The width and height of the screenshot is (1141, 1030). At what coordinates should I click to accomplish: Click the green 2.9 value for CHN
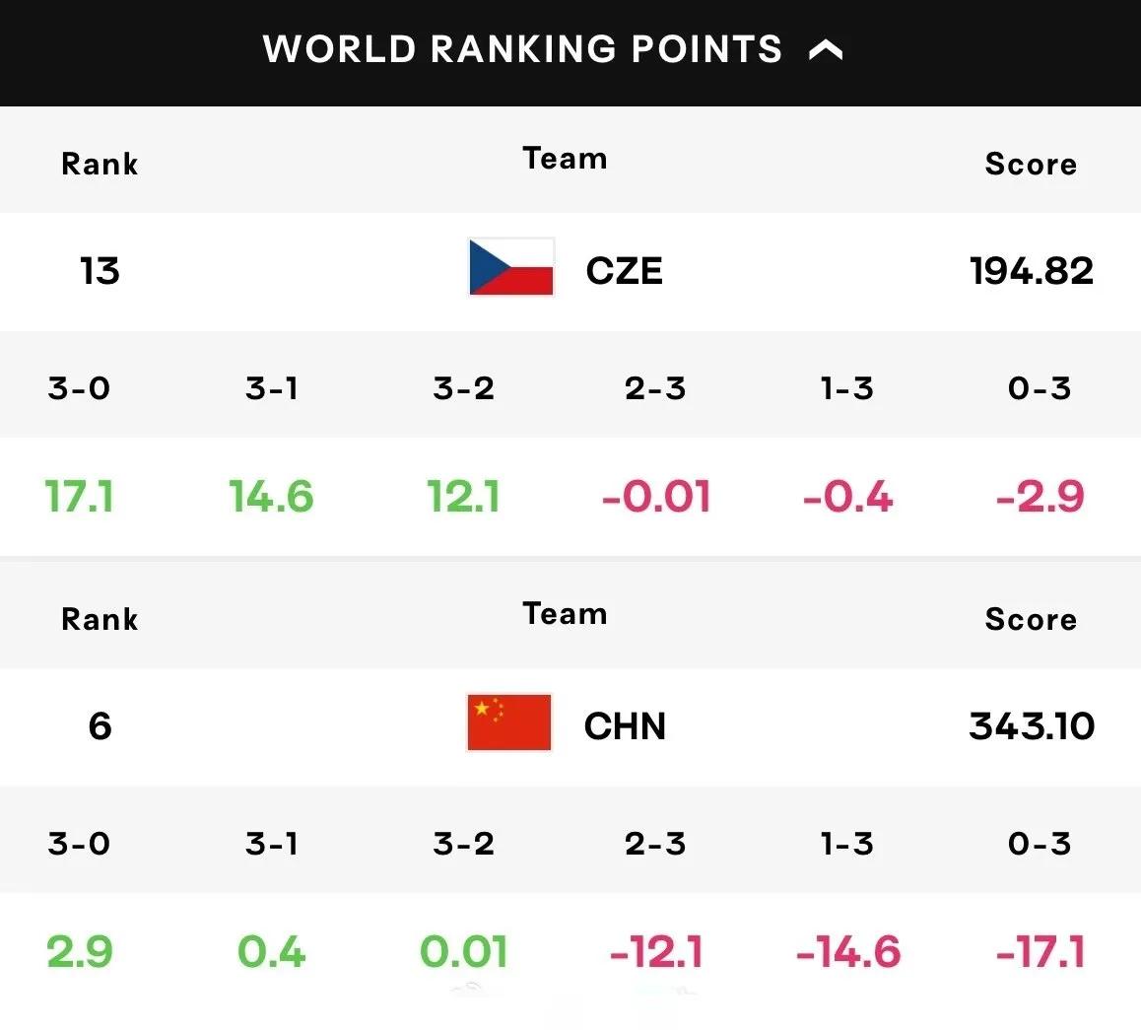79,951
